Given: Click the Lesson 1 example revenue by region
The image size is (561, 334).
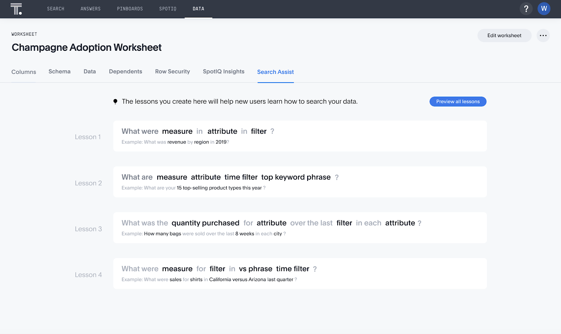Looking at the screenshot, I should coord(175,142).
